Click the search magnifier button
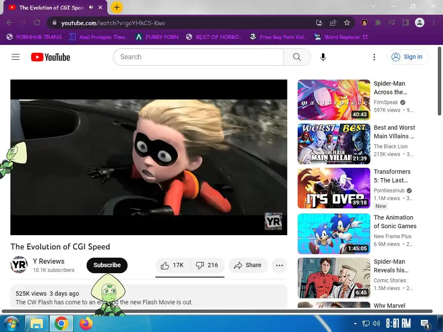Screen dimensions: 443x332 (297, 57)
